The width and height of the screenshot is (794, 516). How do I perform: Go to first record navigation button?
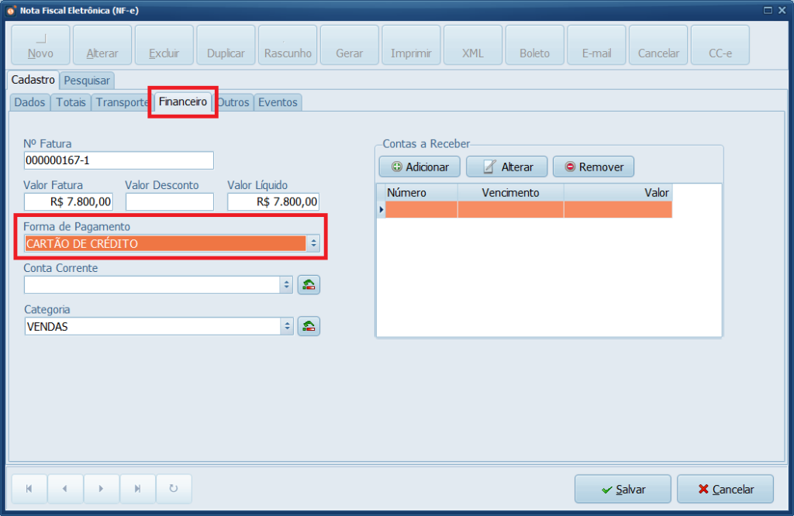[x=29, y=489]
